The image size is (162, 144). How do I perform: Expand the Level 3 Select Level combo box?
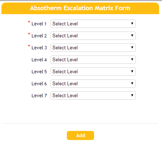tap(93, 48)
